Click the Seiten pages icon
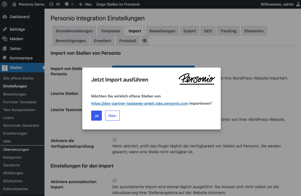The width and height of the screenshot is (301, 196). click(5, 49)
